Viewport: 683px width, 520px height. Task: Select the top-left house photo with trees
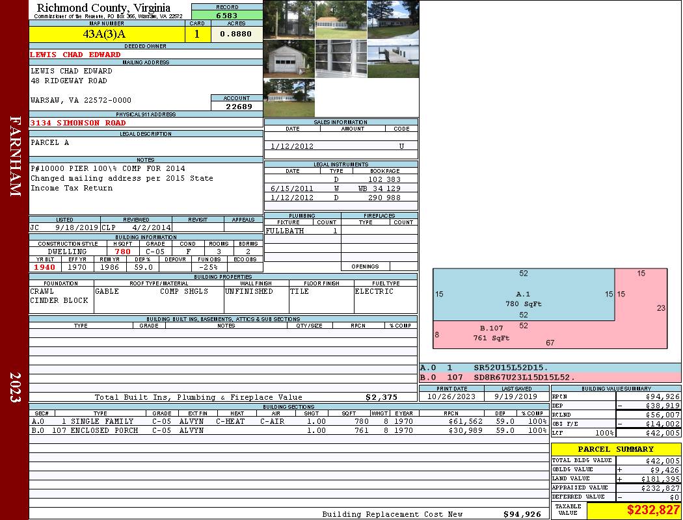pos(289,19)
